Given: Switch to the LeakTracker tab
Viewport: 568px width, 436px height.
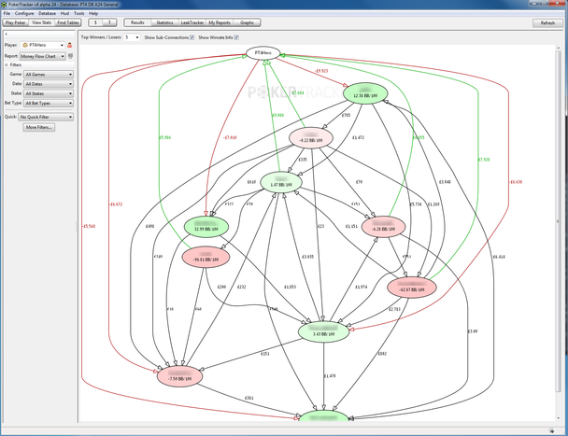Looking at the screenshot, I should pos(192,22).
